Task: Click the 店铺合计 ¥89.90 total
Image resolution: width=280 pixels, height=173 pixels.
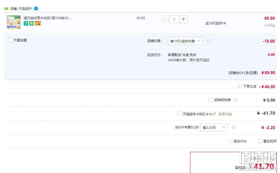Action: (x=252, y=73)
